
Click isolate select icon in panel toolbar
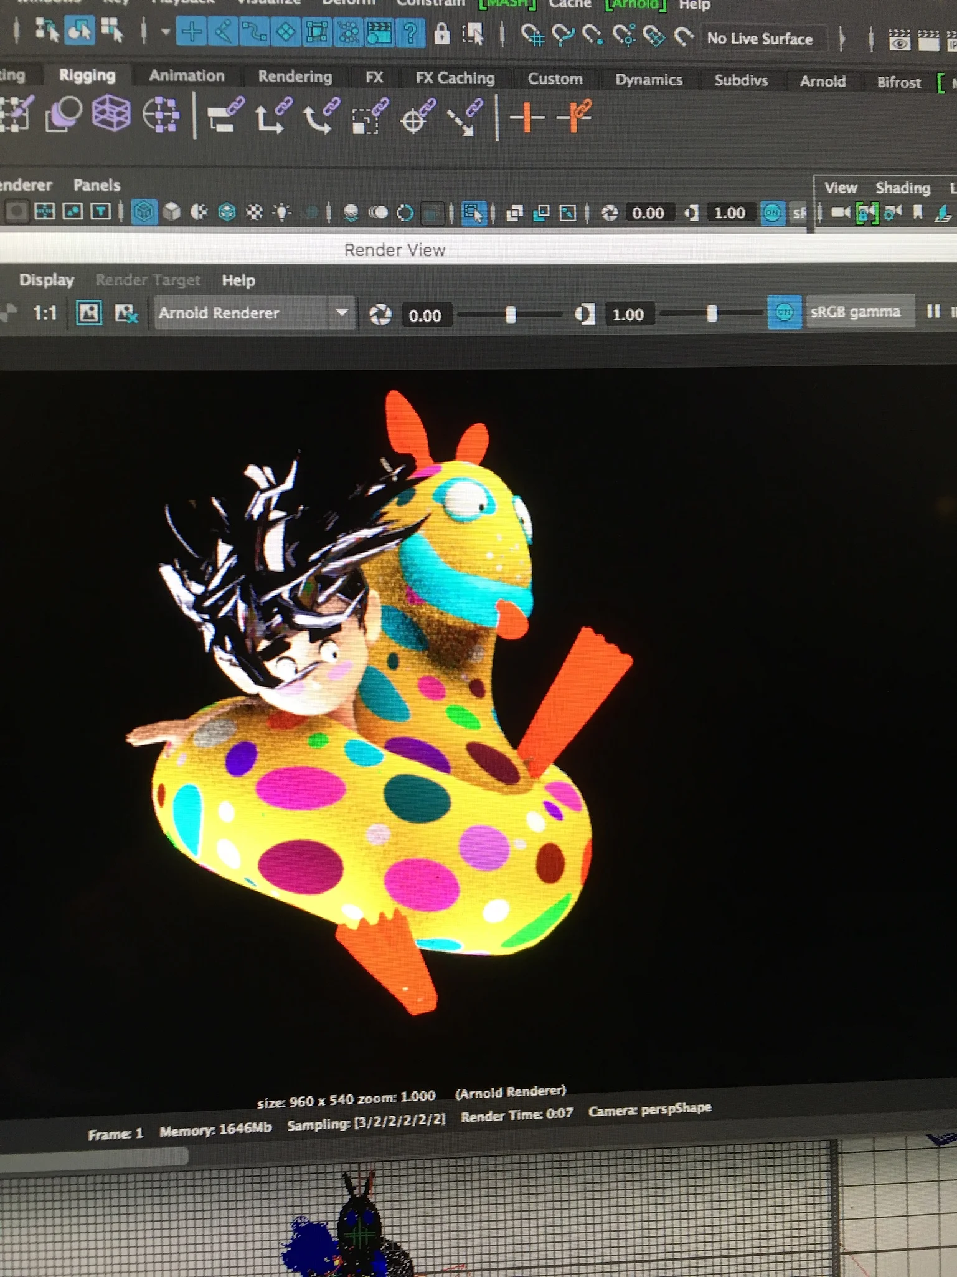tap(473, 213)
